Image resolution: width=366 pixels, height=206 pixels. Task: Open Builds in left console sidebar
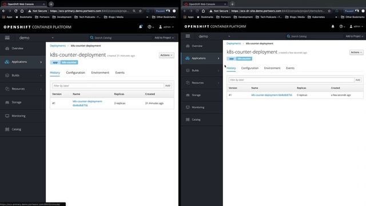click(23, 76)
